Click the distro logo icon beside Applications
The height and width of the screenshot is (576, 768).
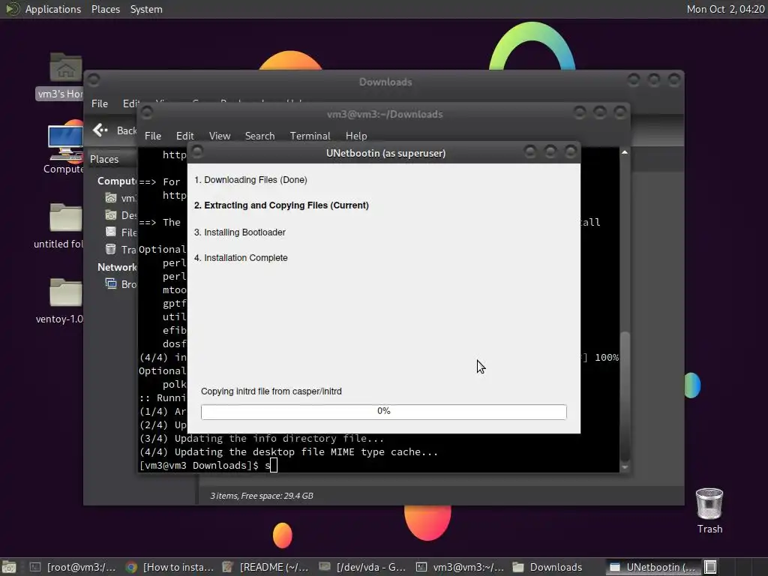point(12,9)
